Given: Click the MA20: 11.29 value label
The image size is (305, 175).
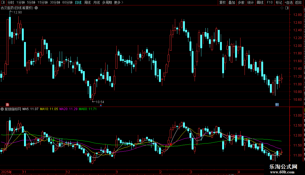Looking at the screenshot, I should [68, 109].
